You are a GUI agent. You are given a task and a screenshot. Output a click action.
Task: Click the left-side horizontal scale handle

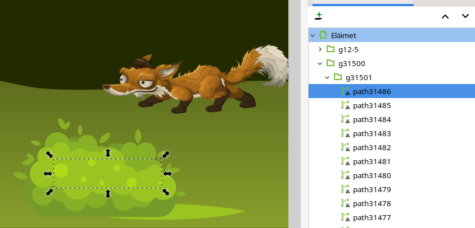point(48,174)
